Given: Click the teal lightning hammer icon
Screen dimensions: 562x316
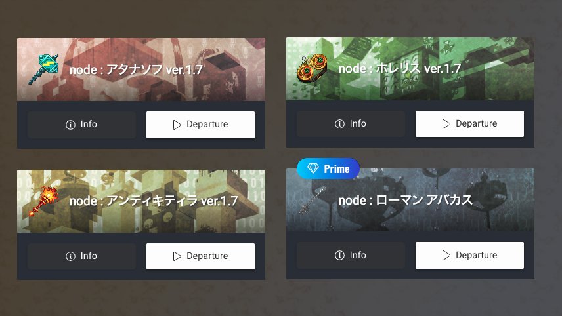Looking at the screenshot, I should 43,69.
